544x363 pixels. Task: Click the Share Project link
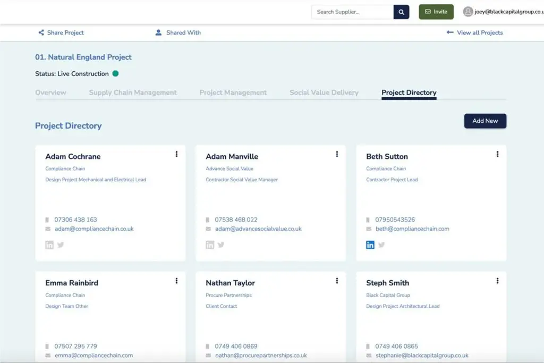(65, 32)
